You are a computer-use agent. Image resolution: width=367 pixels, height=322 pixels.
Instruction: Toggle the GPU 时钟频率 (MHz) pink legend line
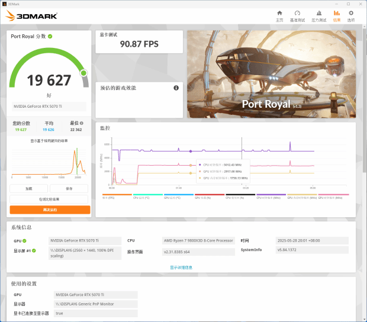[333, 196]
